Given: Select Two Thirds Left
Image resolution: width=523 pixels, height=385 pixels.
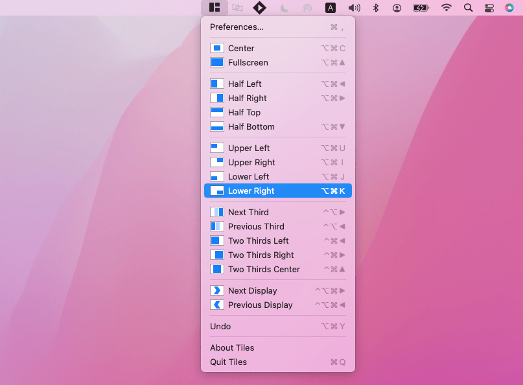Looking at the screenshot, I should pos(278,241).
